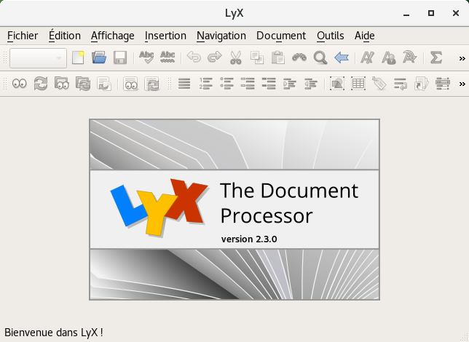Insert math with the sigma icon

pyautogui.click(x=435, y=57)
